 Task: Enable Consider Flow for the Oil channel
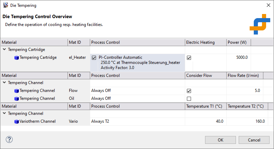click(x=189, y=99)
